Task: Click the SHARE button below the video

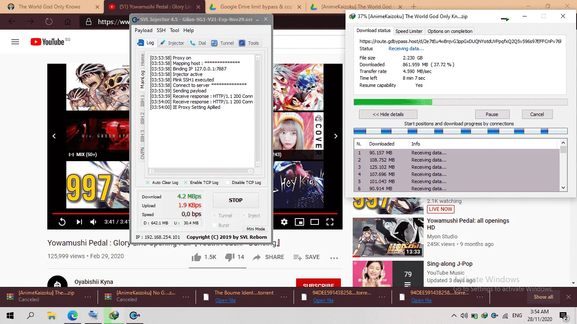Action: 269,257
